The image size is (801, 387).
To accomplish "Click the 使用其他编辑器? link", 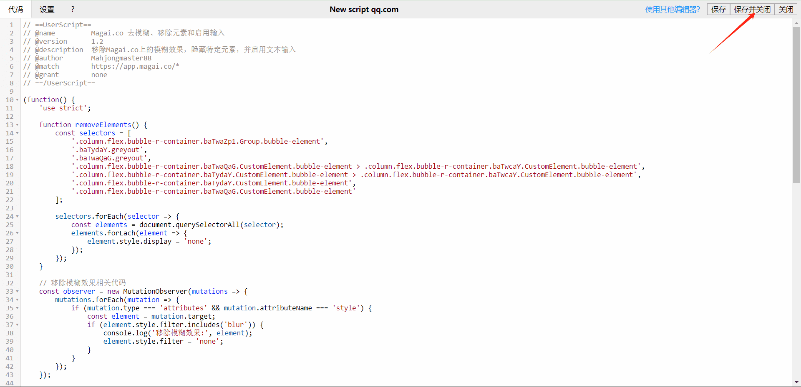I will pyautogui.click(x=673, y=9).
